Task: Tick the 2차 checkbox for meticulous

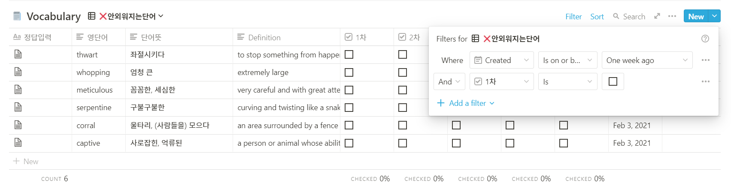Action: pos(403,90)
